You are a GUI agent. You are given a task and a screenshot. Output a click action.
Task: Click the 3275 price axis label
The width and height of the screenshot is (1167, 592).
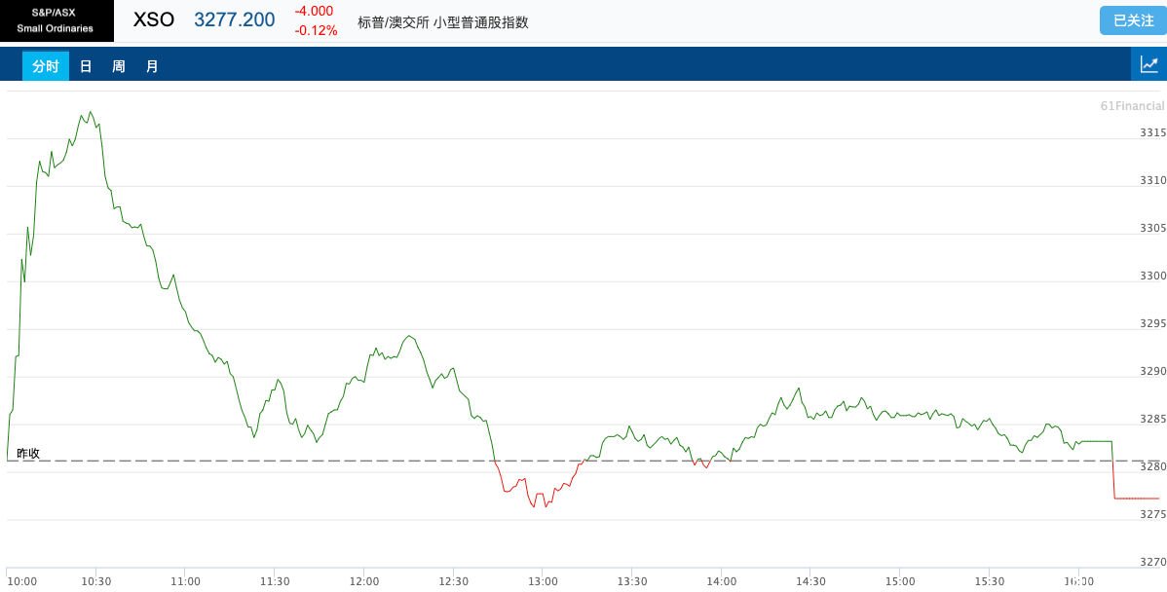click(x=1152, y=514)
